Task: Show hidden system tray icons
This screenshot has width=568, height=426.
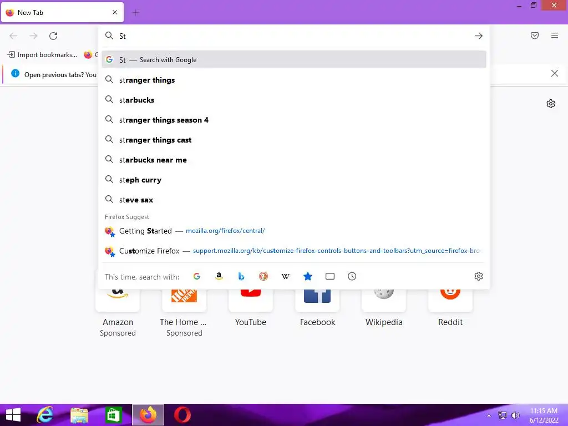Action: tap(489, 415)
